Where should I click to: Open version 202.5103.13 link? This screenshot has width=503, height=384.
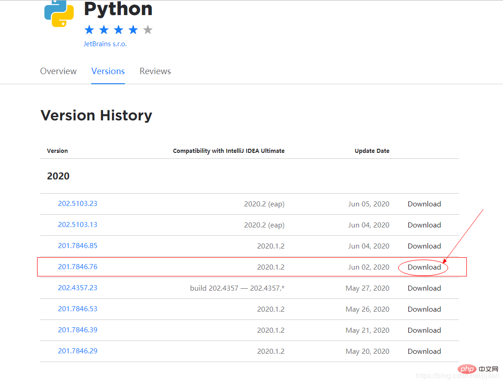[x=77, y=225]
